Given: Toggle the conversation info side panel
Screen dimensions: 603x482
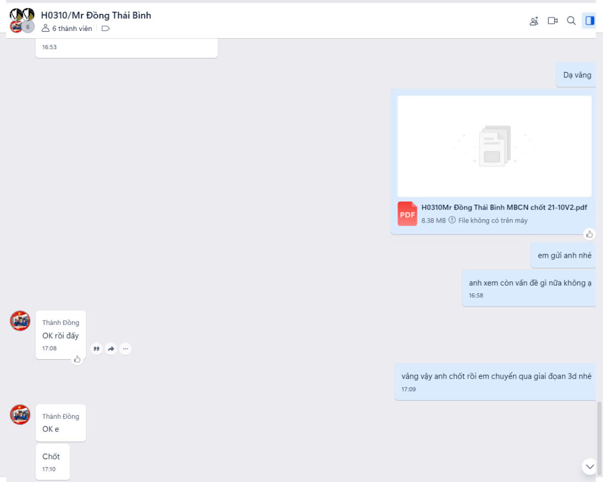Looking at the screenshot, I should click(x=589, y=21).
